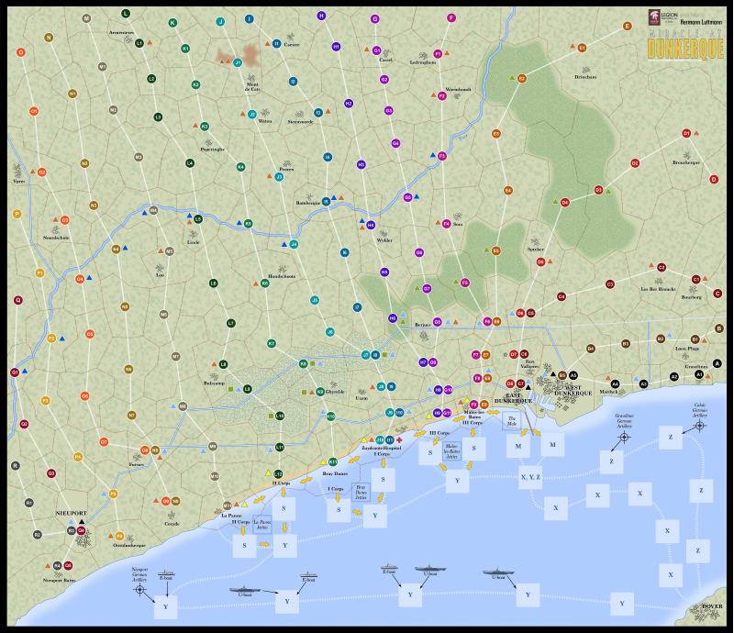Image resolution: width=734 pixels, height=633 pixels.
Task: Click the Bray Dunes Jetties box
Action: (x=361, y=490)
